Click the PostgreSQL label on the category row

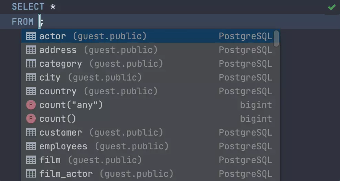tap(245, 64)
